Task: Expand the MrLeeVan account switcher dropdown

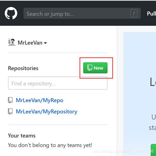Action: 32,43
